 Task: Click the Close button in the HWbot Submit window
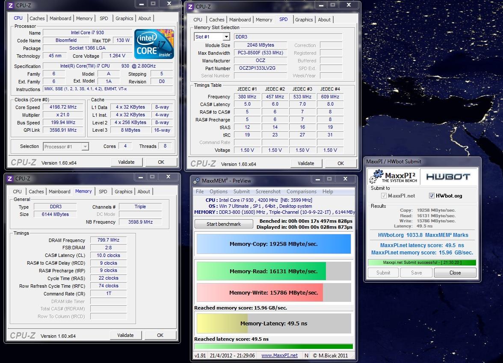click(455, 273)
